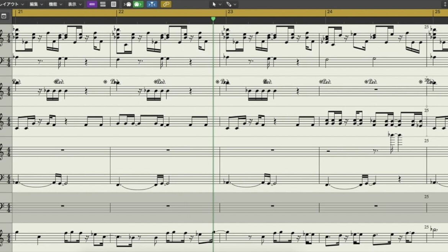Open the pointer tool dropdown arrow
Image resolution: width=448 pixels, height=252 pixels.
pos(220,4)
